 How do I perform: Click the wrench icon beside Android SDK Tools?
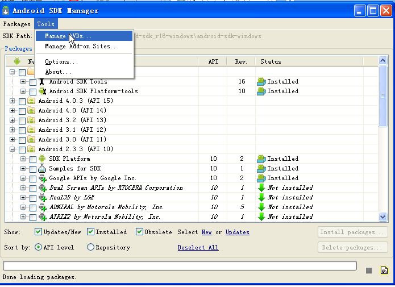pos(42,82)
